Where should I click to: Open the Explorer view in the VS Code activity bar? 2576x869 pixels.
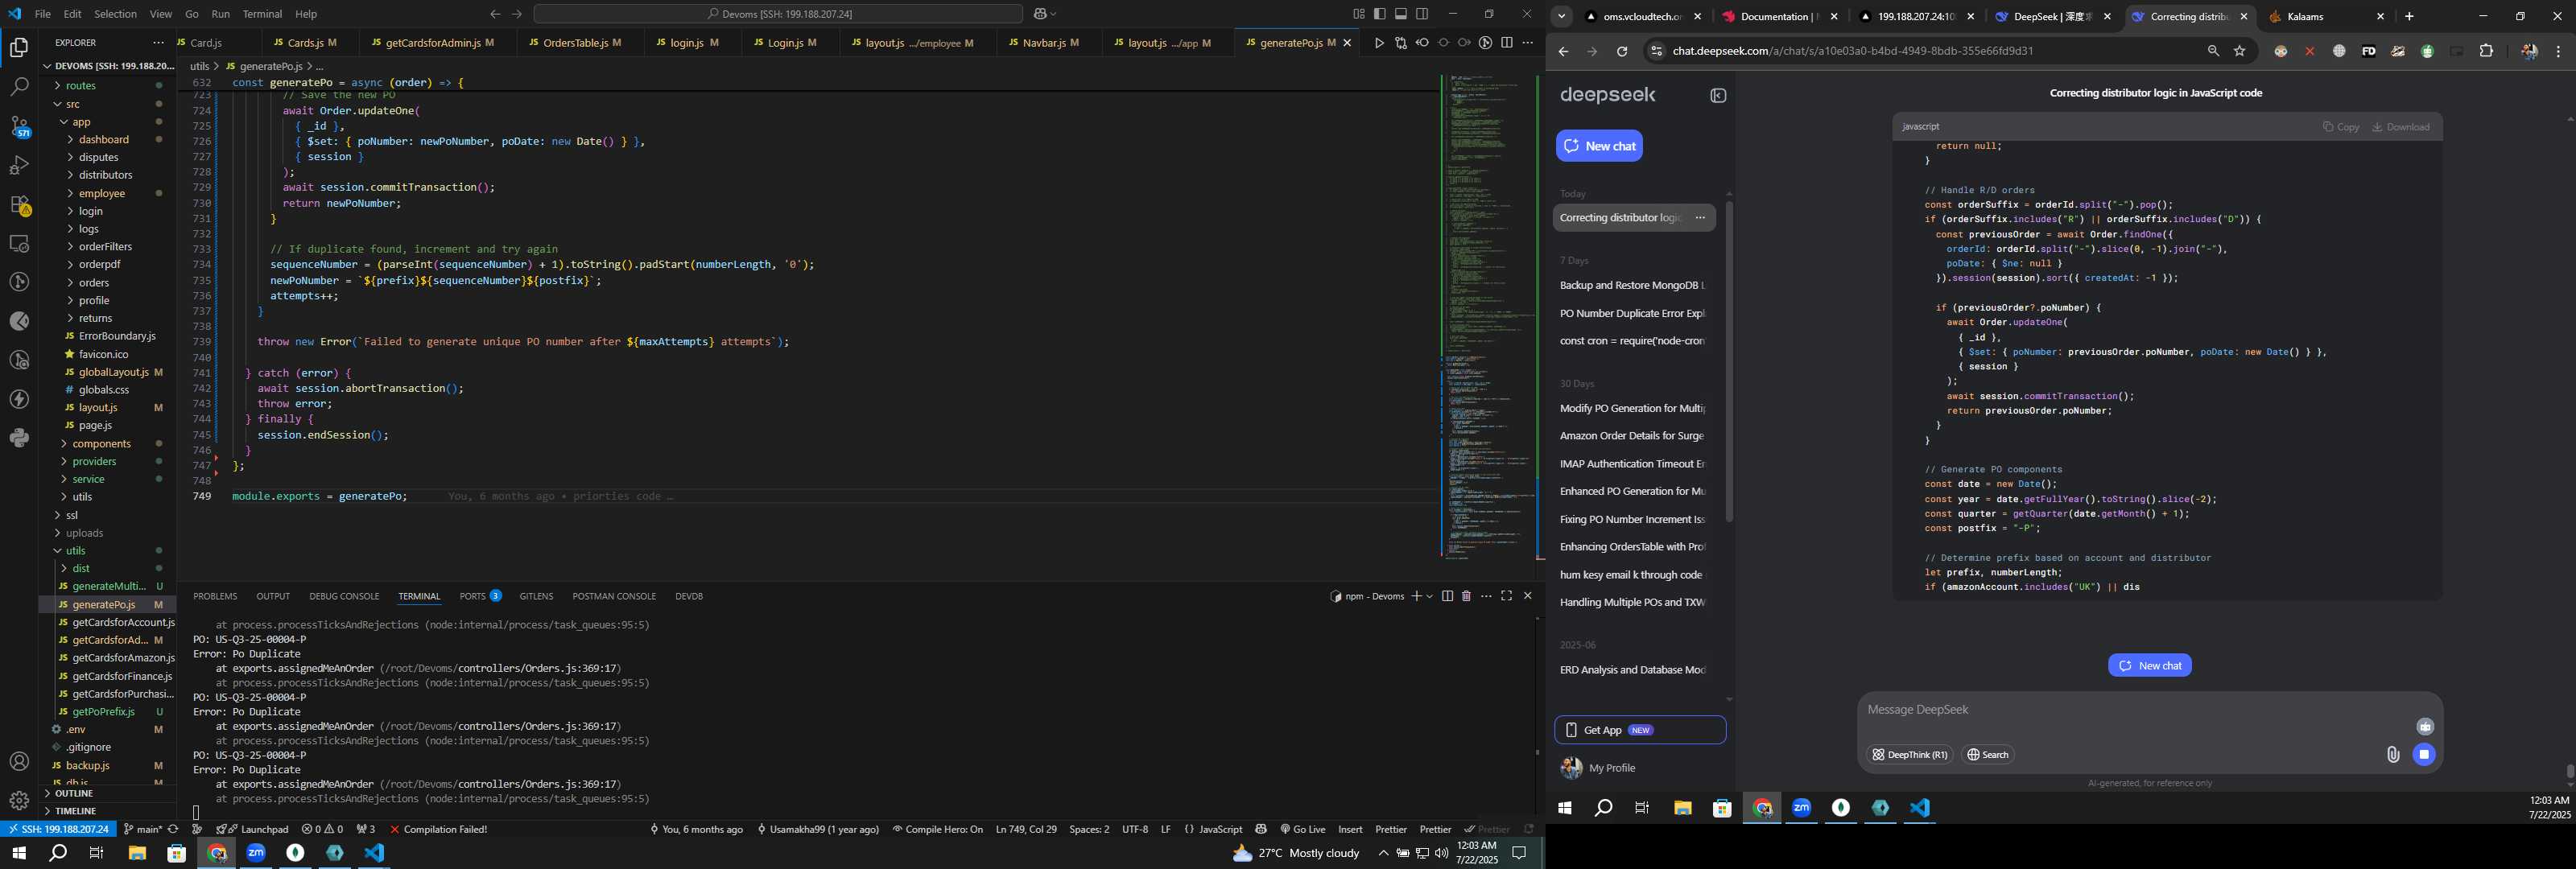19,48
